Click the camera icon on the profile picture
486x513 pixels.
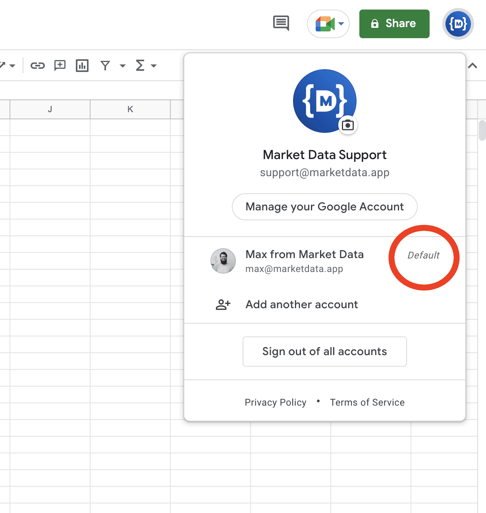[x=348, y=124]
